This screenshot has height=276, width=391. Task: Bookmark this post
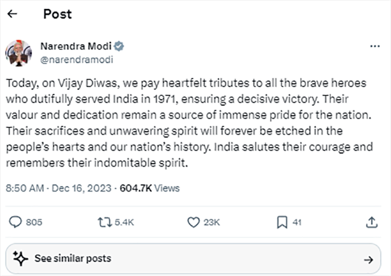(x=282, y=222)
